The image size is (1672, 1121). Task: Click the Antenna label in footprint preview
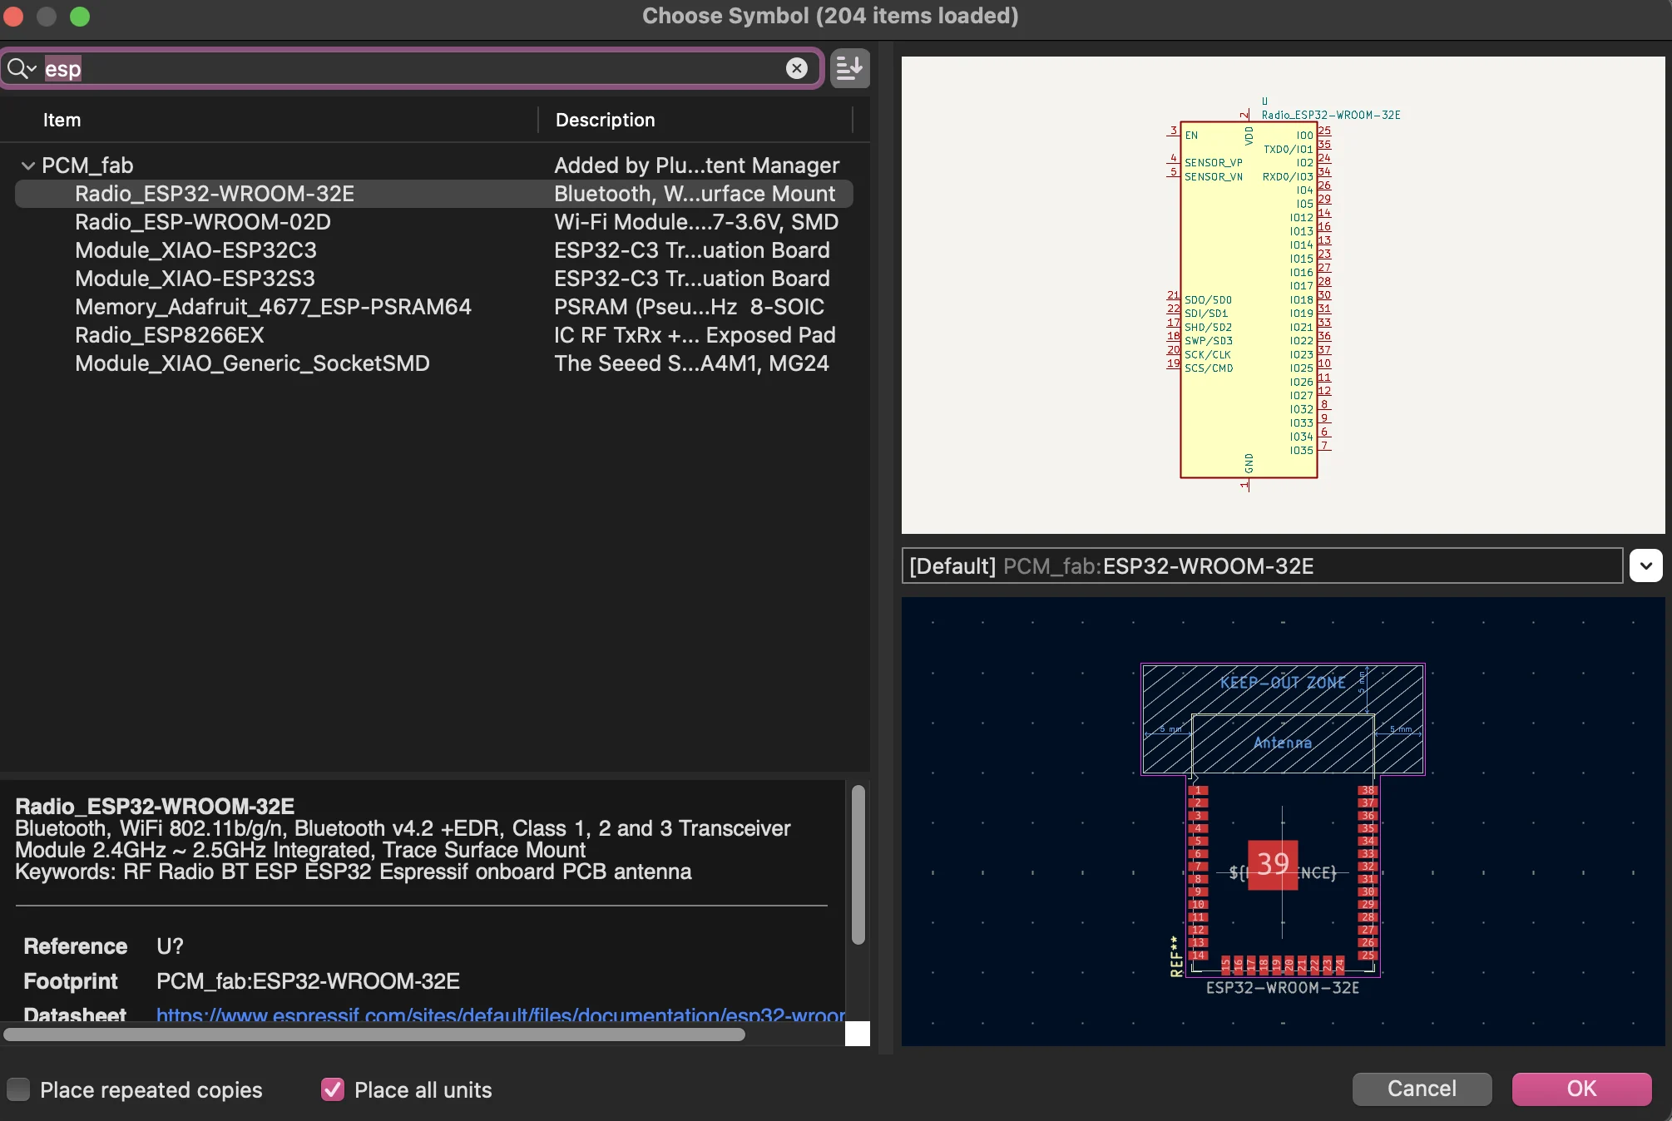click(x=1283, y=743)
